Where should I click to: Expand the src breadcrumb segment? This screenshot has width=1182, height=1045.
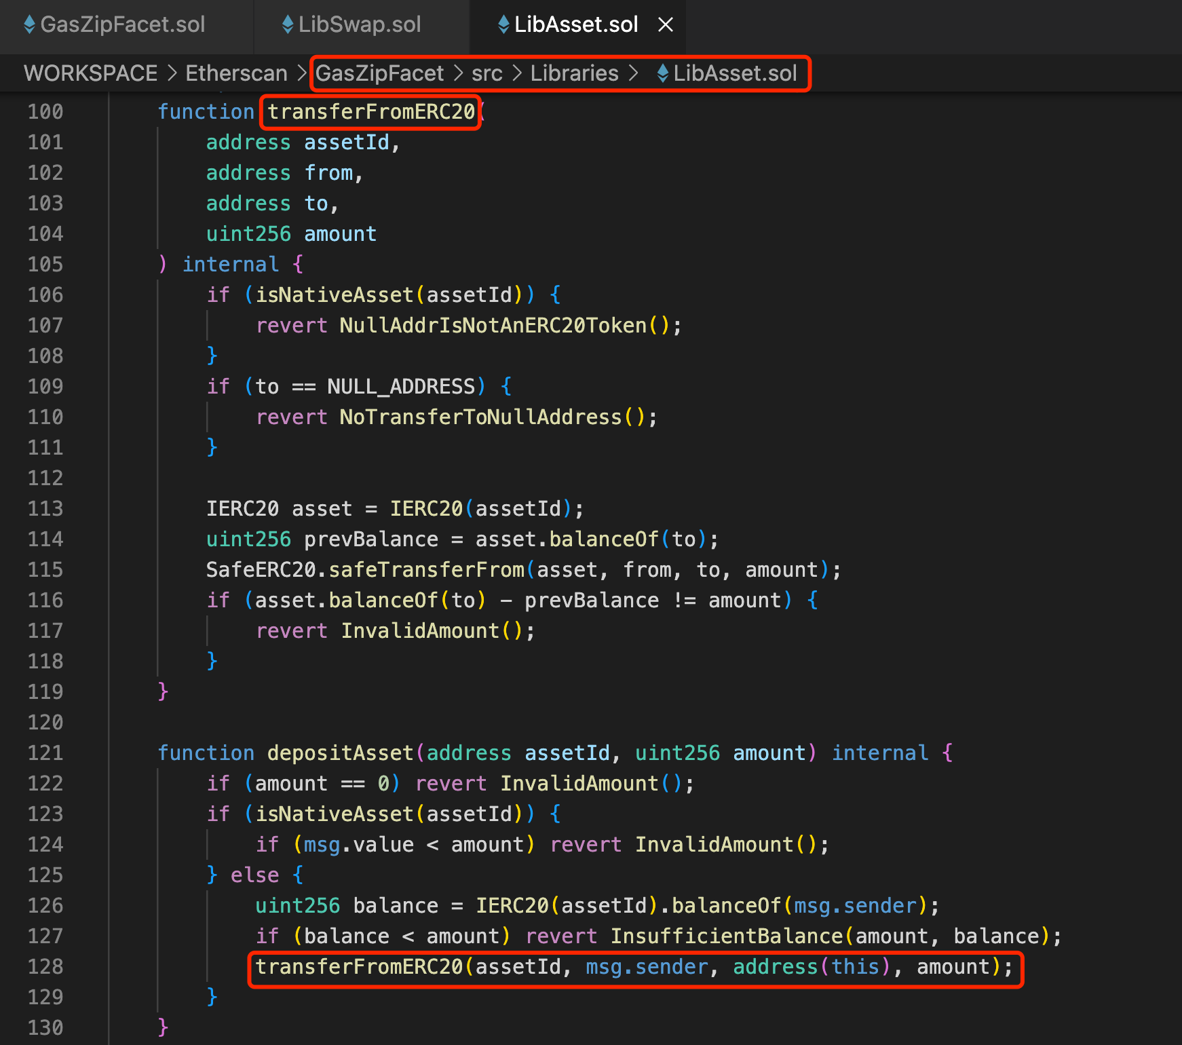[x=487, y=73]
